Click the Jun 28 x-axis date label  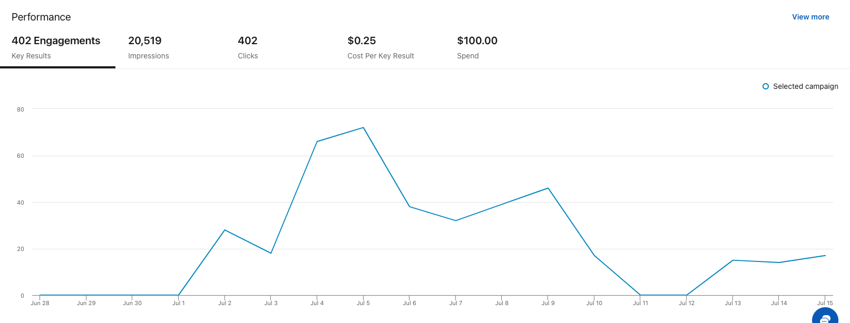click(40, 303)
